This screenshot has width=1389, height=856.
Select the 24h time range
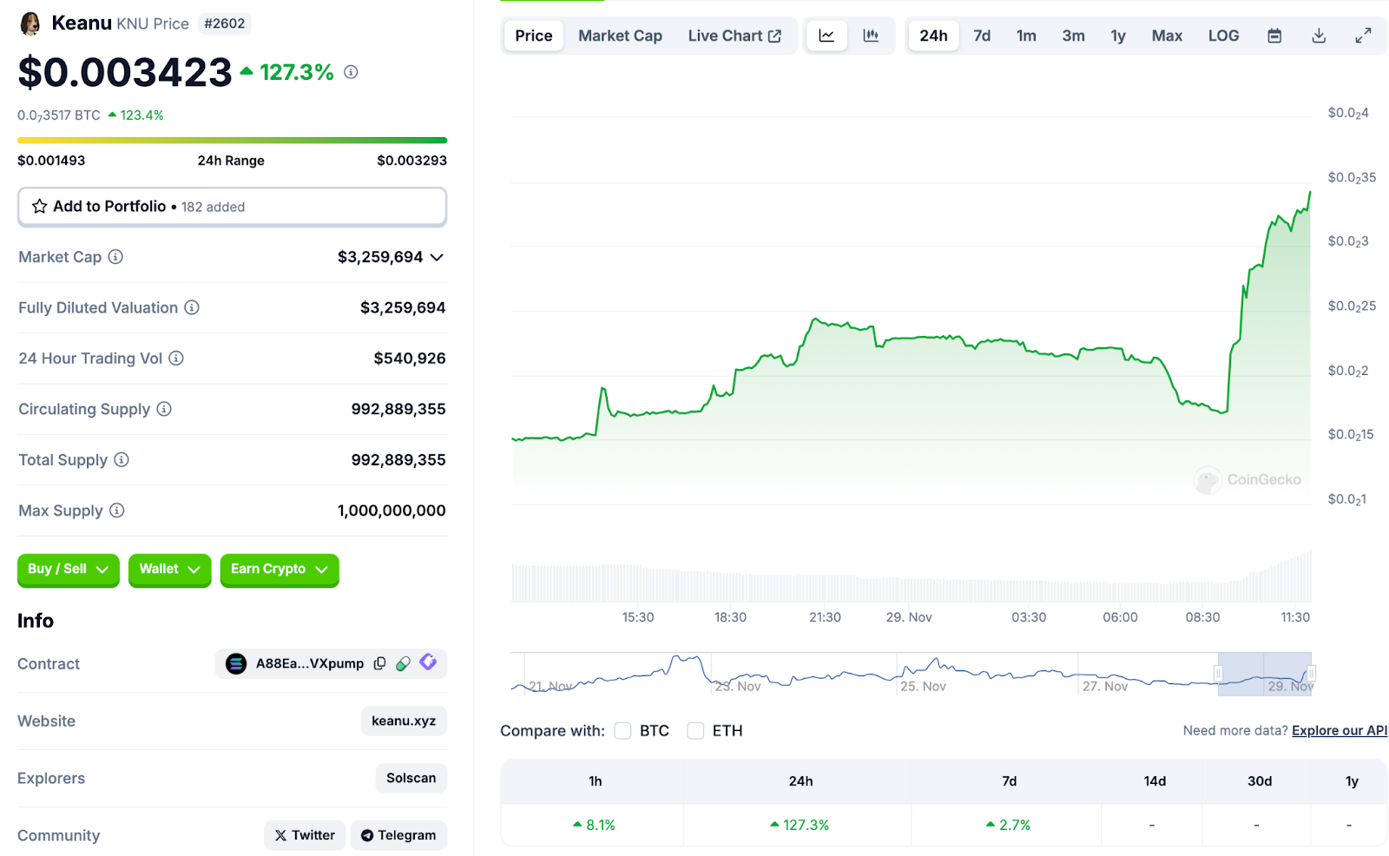point(933,36)
